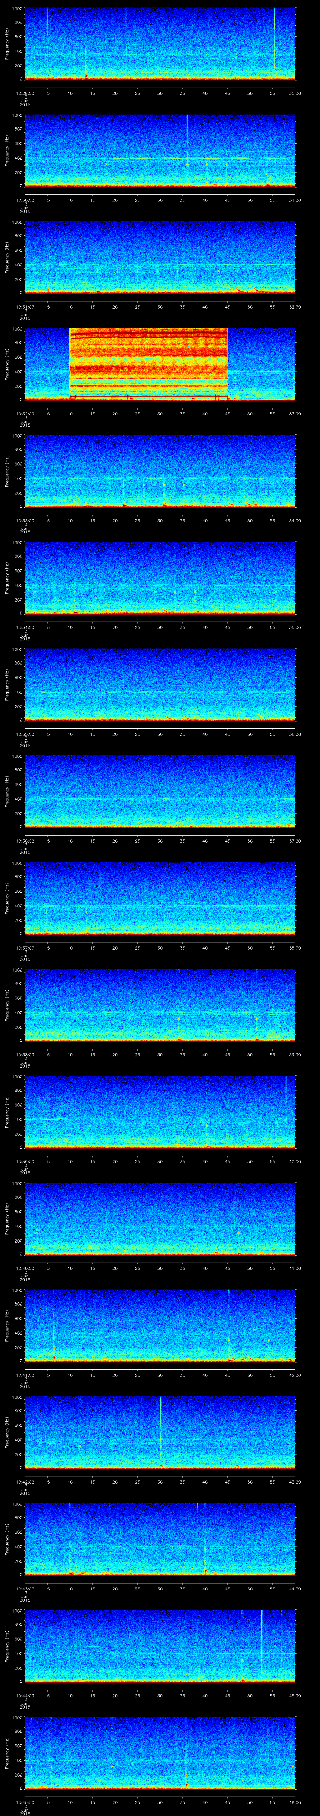Click the spectrogram panel starting at 10:40:00
320x1816 pixels.
(160, 1218)
